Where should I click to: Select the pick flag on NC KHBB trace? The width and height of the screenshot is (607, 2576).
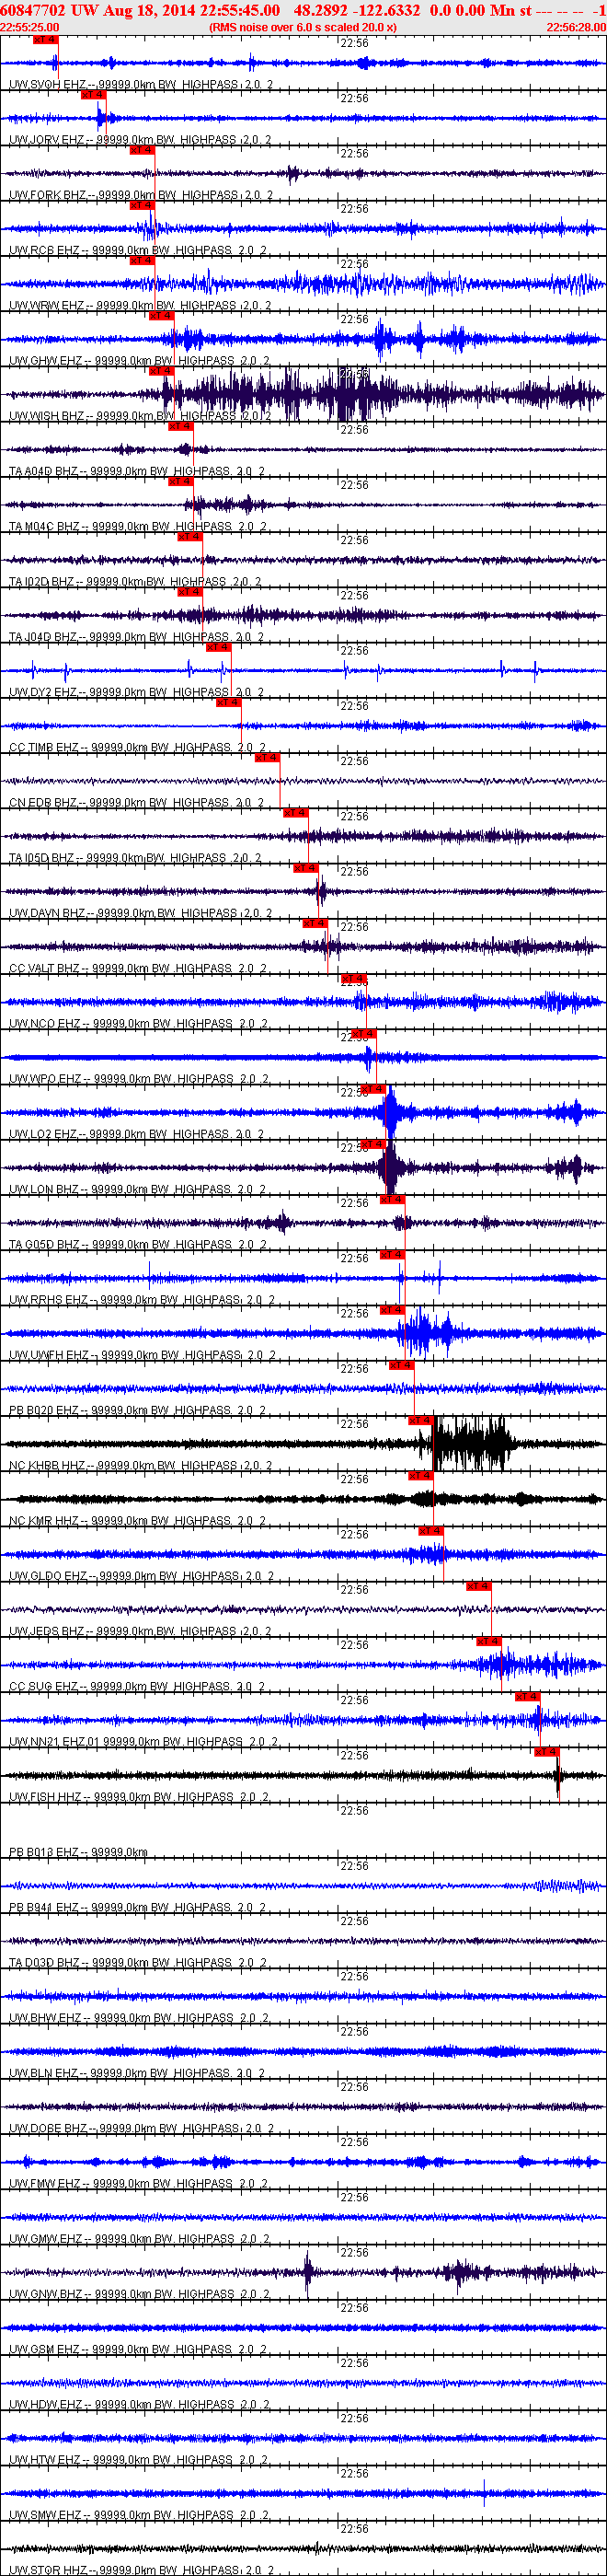click(420, 1420)
